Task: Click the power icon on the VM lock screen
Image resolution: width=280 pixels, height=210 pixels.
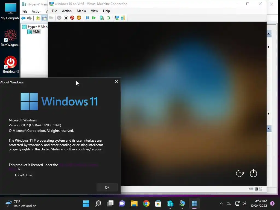Action: [253, 173]
